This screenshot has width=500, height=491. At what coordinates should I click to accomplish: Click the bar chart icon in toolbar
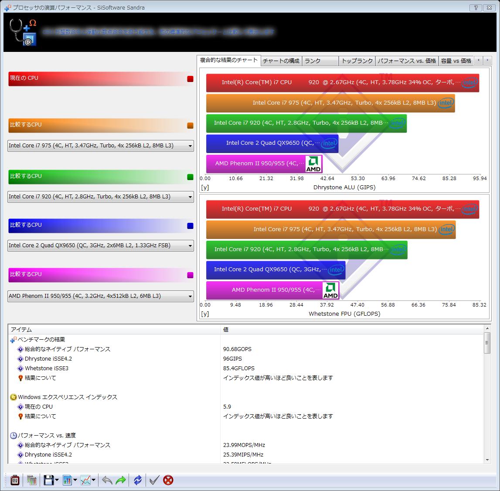(x=67, y=480)
